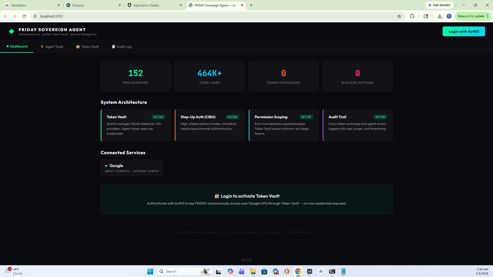Click Login with Auth0 button
Screen dimensions: 493x277
[463, 31]
